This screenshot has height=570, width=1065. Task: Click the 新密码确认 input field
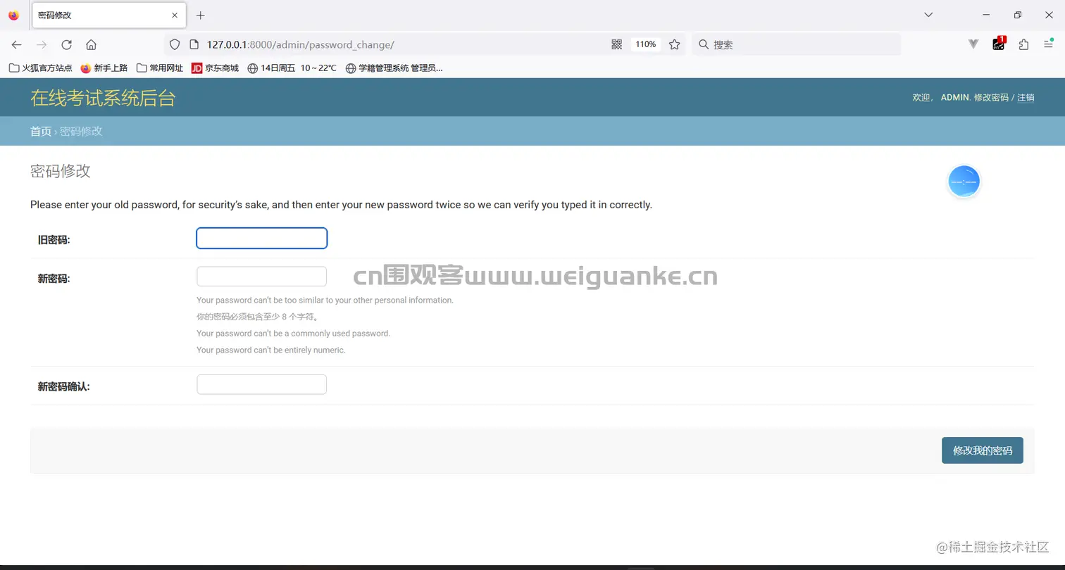click(x=261, y=384)
